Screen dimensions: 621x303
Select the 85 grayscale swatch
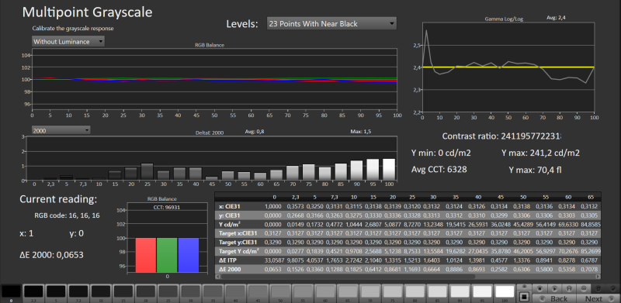437,292
